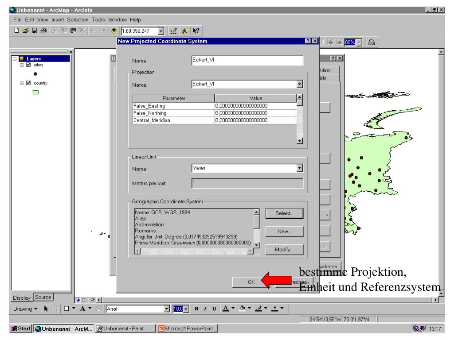The height and width of the screenshot is (340, 454).
Task: Expand the Linear Unit Name dropdown
Action: [x=299, y=168]
